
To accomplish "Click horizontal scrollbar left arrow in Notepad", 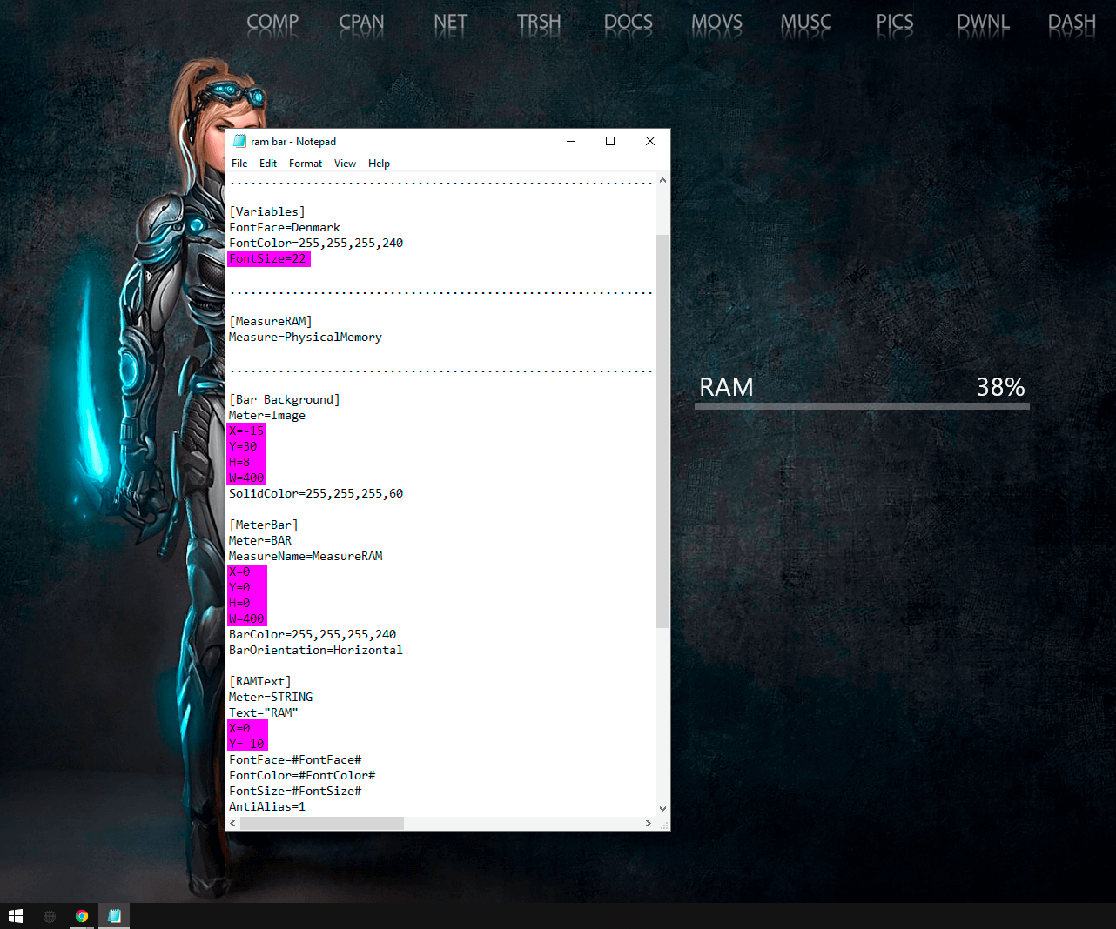I will pos(232,823).
